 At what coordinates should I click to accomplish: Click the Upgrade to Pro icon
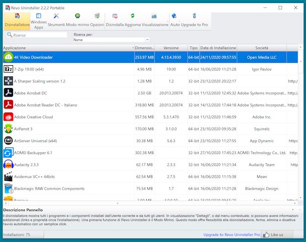point(194,16)
